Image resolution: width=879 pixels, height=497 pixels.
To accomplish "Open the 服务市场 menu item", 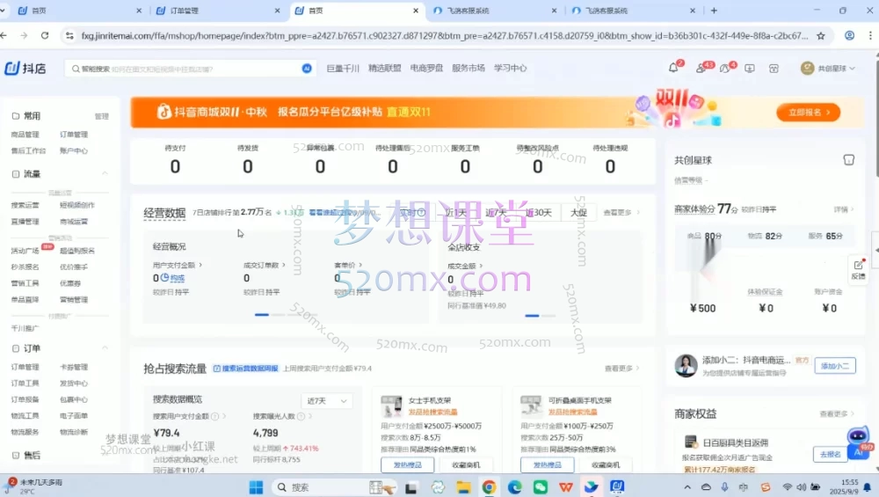I will tap(469, 68).
